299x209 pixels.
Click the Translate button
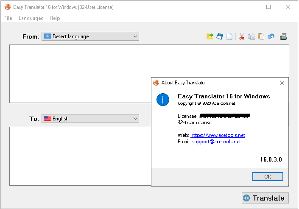[x=265, y=198]
